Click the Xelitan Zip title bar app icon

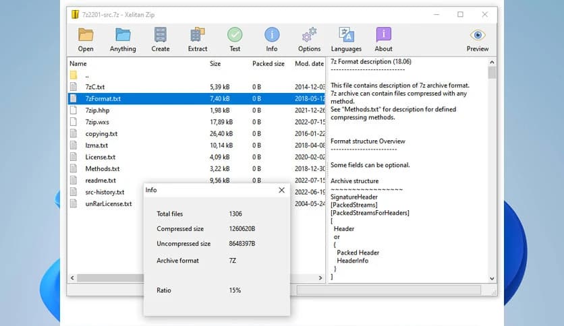pos(75,14)
